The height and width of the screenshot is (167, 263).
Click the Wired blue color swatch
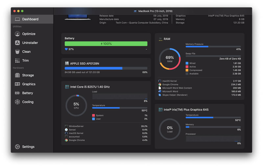pos(187,63)
